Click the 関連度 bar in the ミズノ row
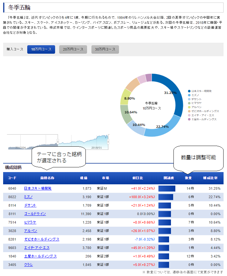The height and width of the screenshot is (276, 227). click(166, 197)
